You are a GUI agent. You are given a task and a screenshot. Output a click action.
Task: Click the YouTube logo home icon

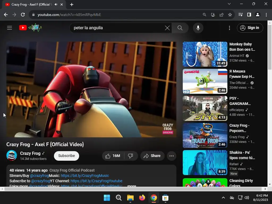pos(30,28)
